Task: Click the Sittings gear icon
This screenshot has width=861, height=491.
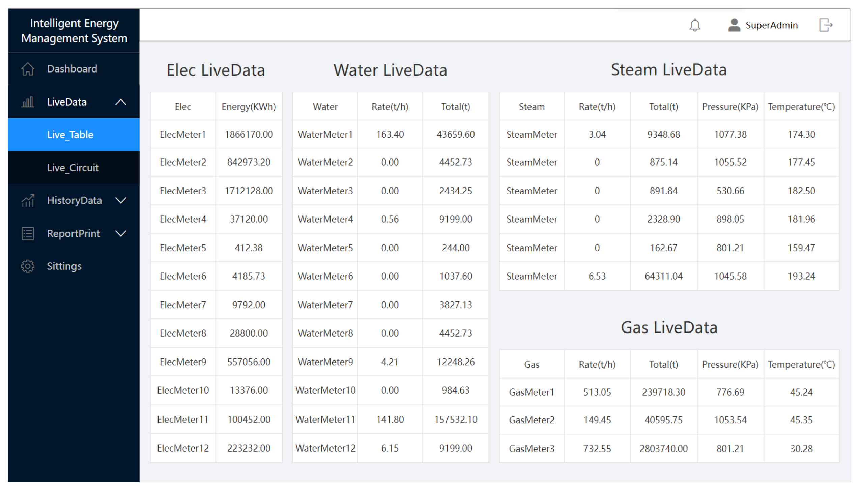Action: 28,266
